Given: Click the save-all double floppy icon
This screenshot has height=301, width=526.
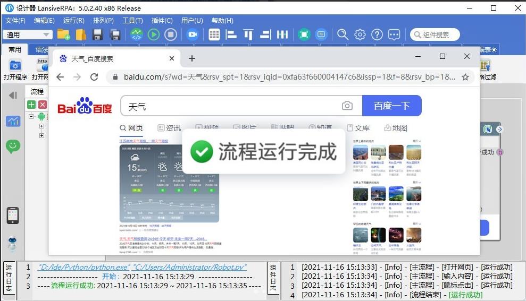Looking at the screenshot, I should point(115,35).
